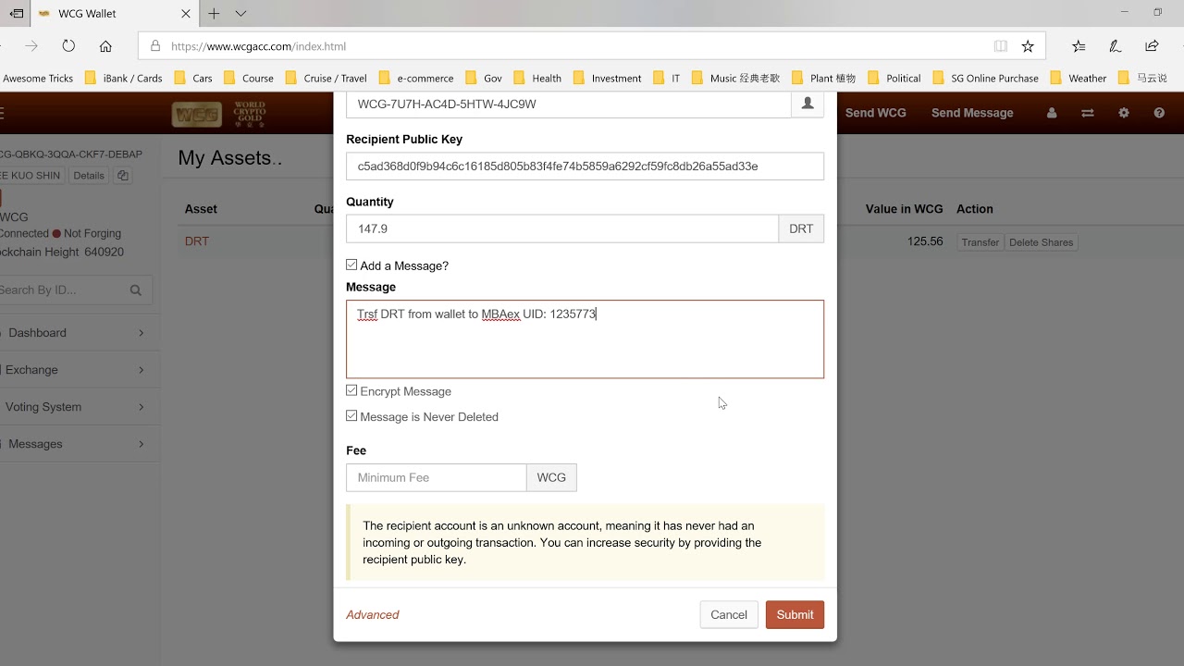
Task: Open the help question mark icon
Action: 1159,113
